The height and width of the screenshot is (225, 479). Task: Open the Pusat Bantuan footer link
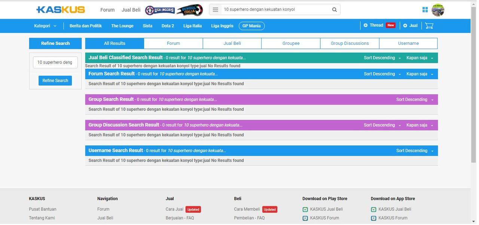[43, 209]
